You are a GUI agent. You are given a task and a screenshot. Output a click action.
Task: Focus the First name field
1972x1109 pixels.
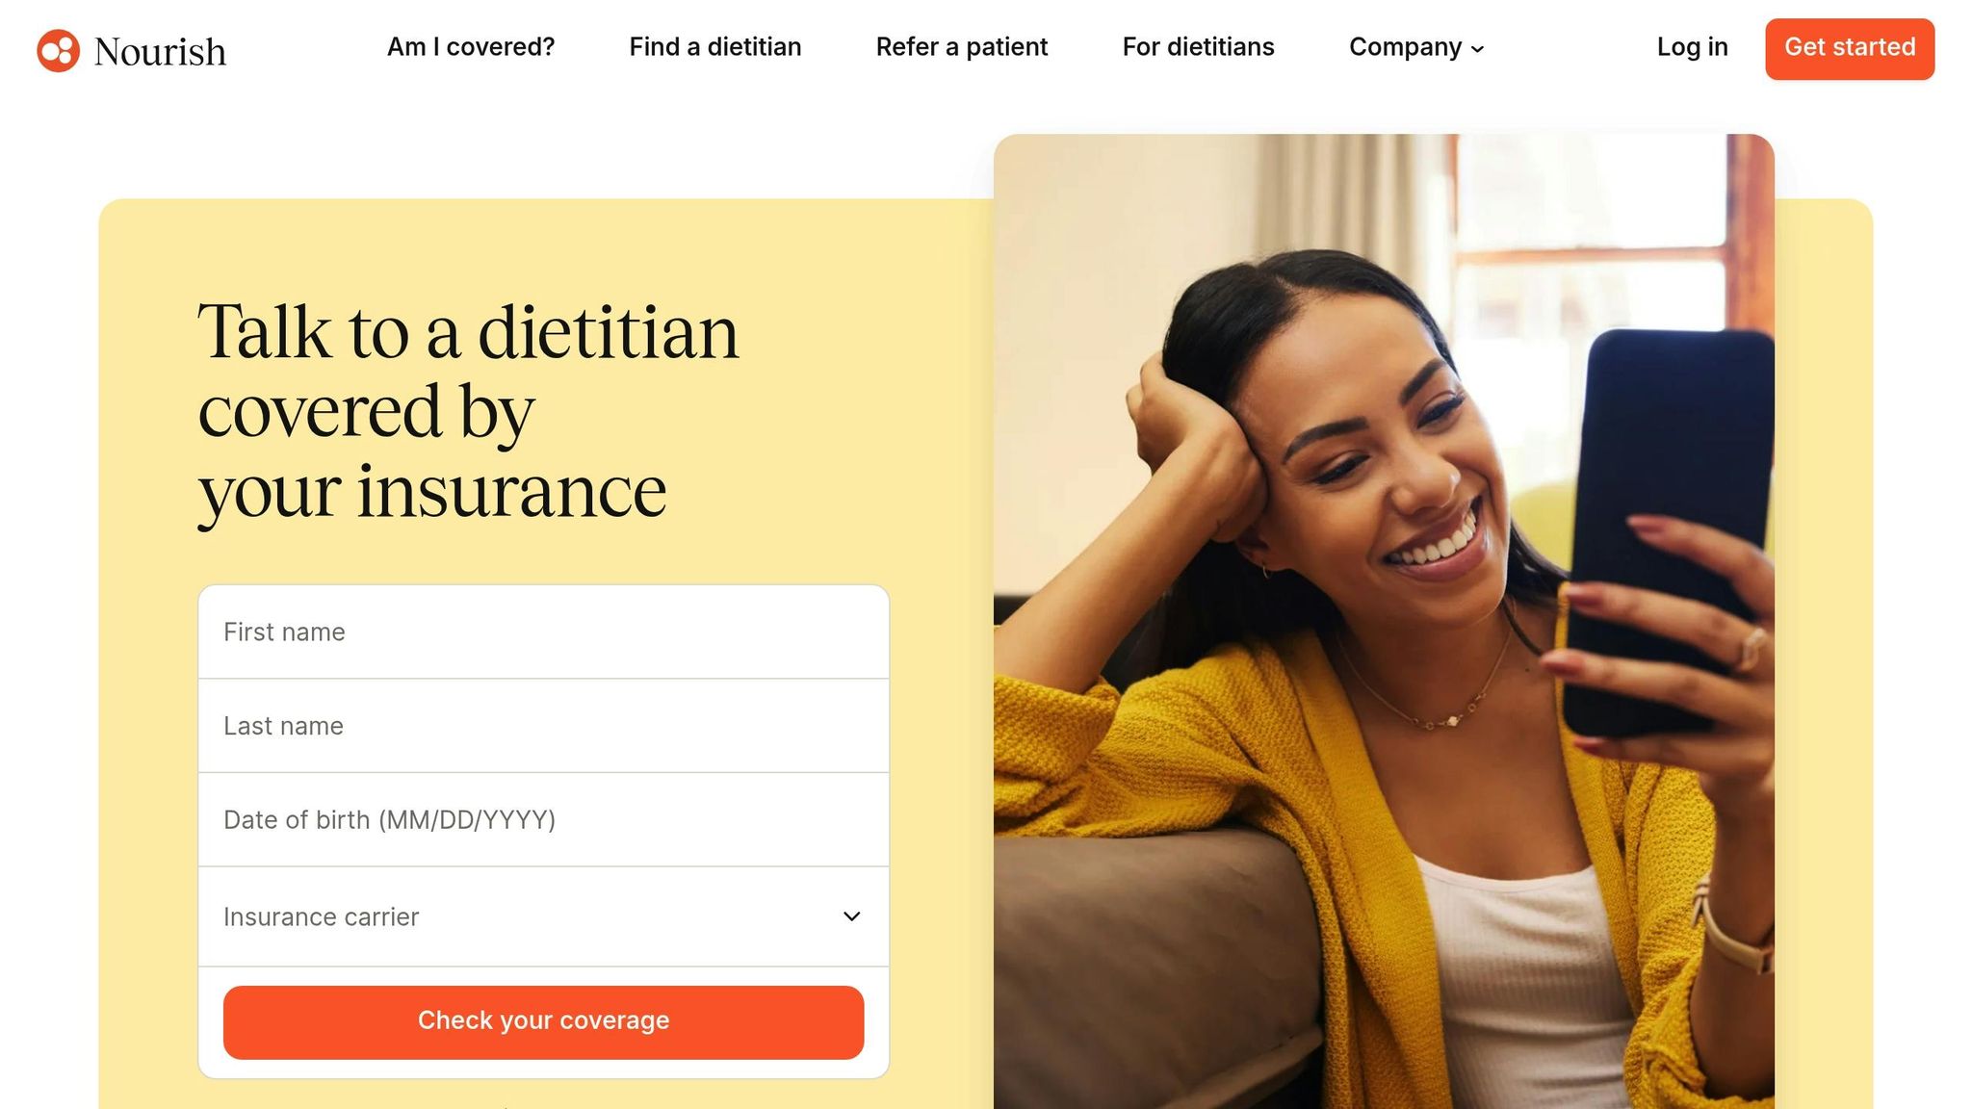(x=543, y=632)
